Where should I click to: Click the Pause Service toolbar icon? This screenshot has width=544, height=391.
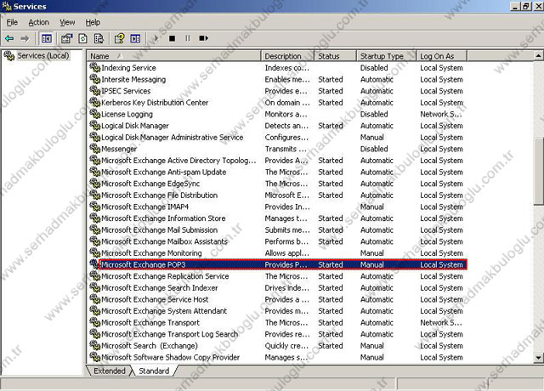point(188,38)
